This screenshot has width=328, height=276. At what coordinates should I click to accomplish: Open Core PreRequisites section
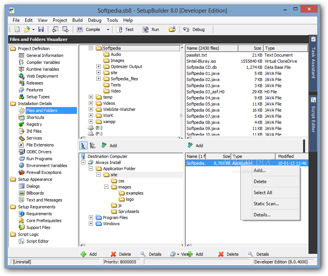(44, 221)
